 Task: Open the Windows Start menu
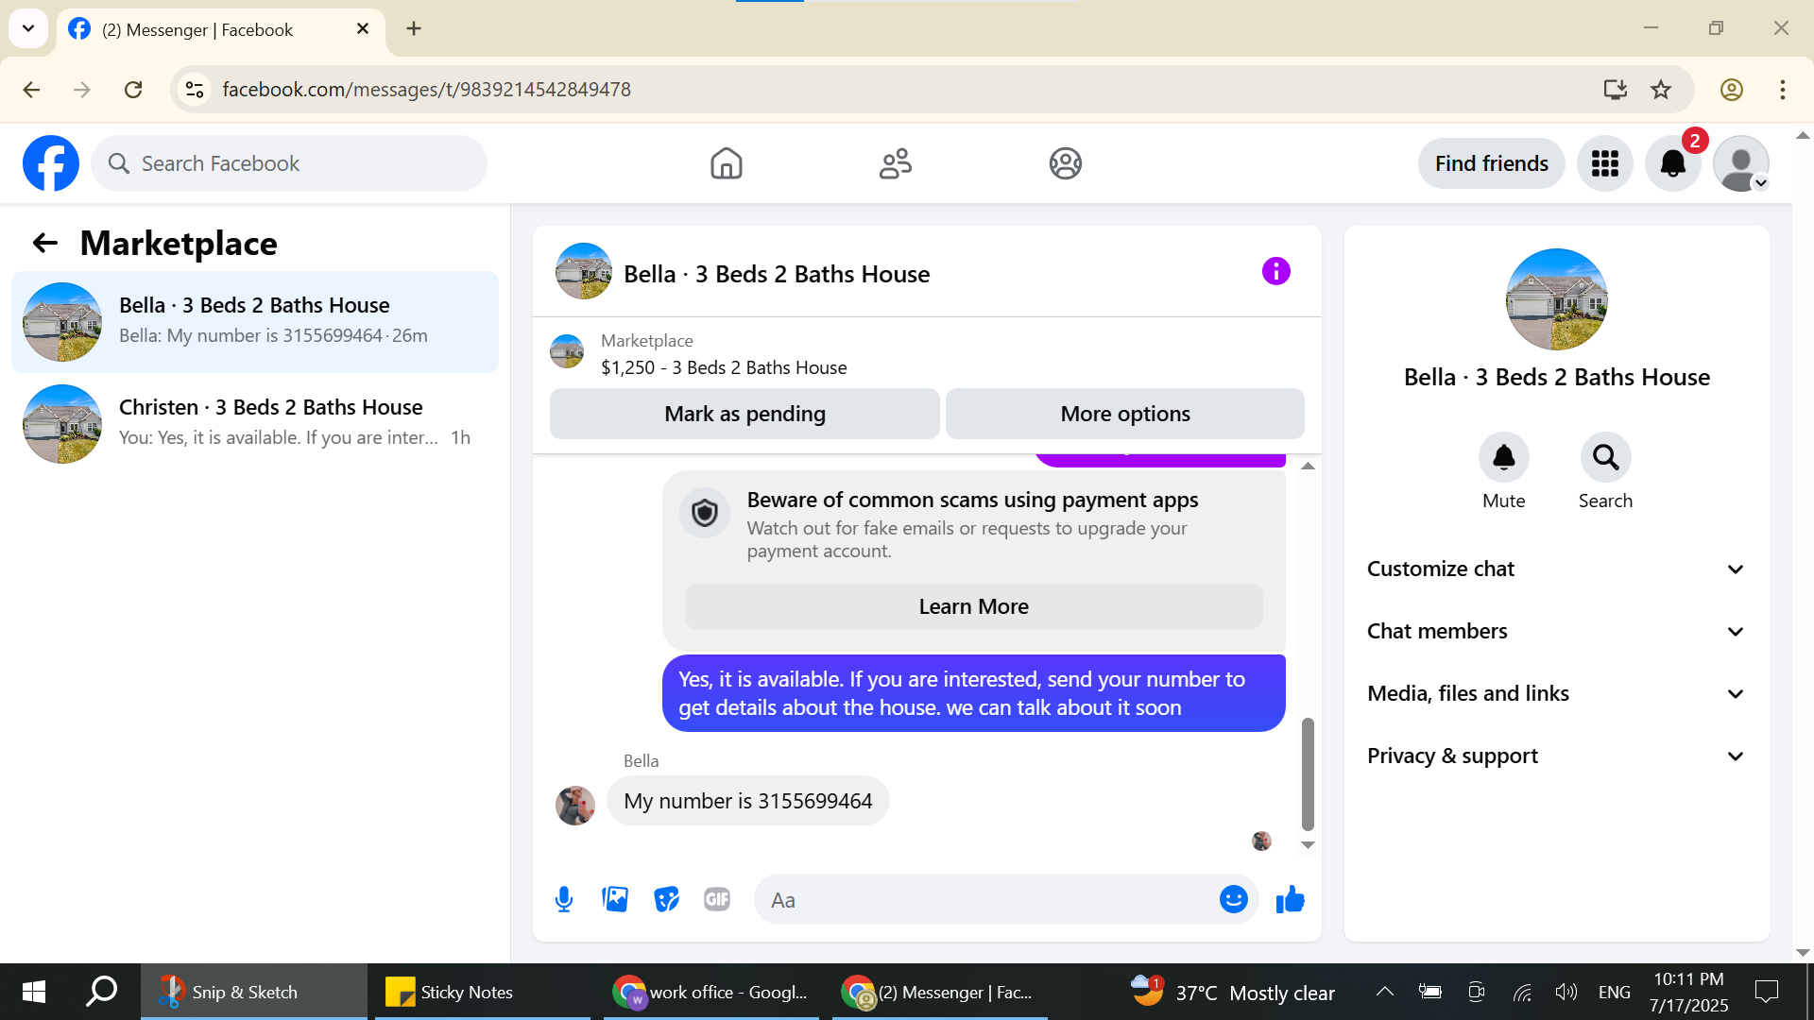click(34, 992)
